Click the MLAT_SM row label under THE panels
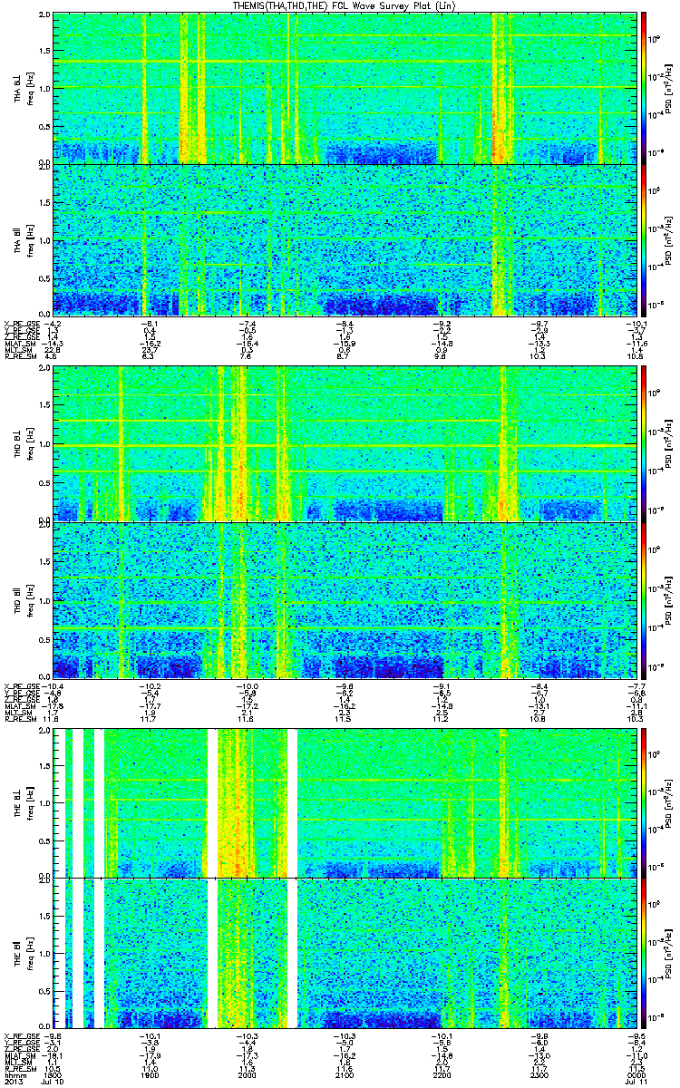Image resolution: width=680 pixels, height=1088 pixels. pyautogui.click(x=20, y=1056)
